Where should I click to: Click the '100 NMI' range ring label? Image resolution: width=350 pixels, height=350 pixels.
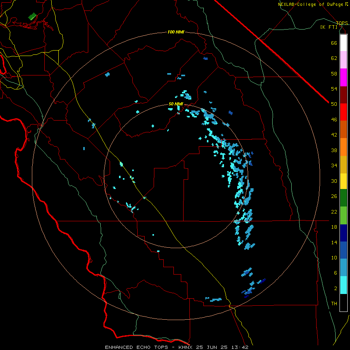coord(176,32)
